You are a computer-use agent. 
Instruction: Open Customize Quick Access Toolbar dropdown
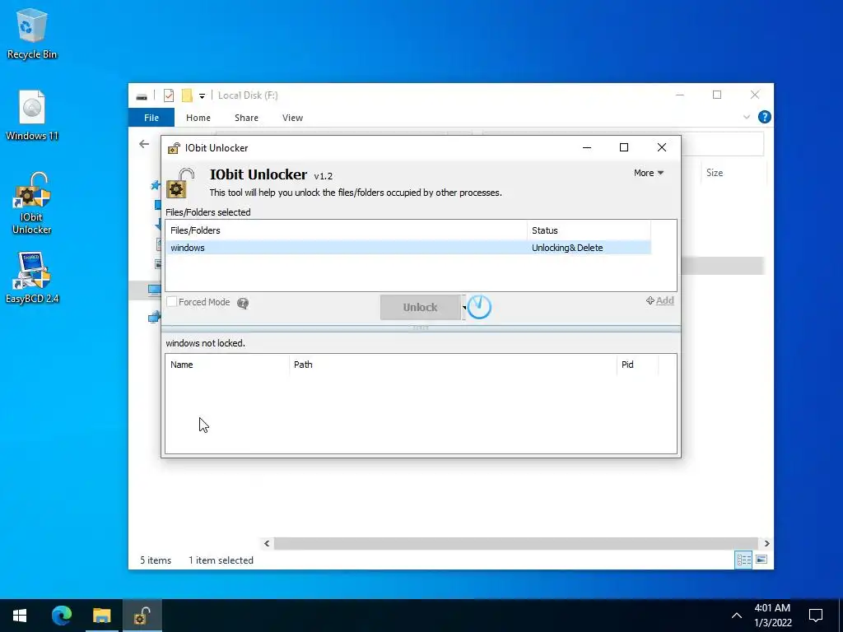203,96
